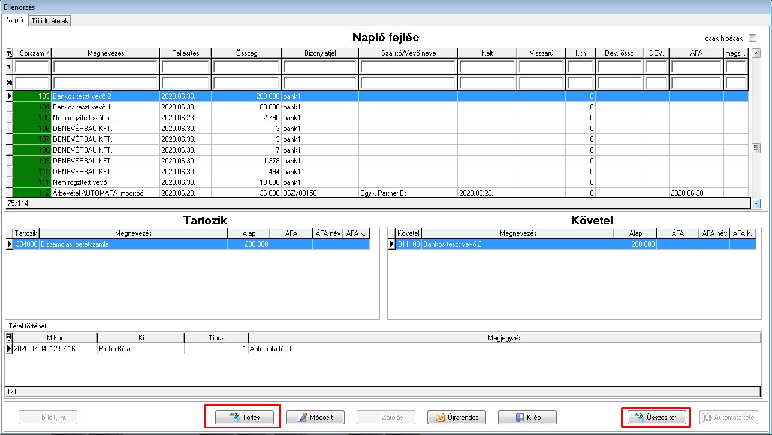Click the Összeg column header

coord(246,53)
